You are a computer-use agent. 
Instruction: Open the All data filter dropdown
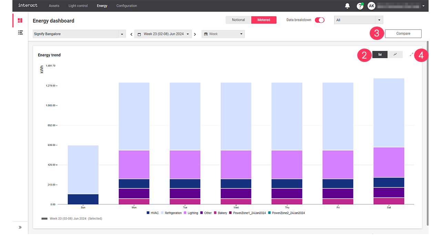(x=379, y=20)
